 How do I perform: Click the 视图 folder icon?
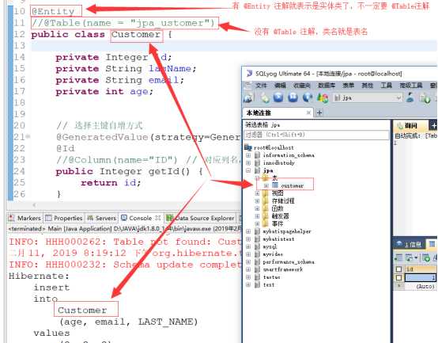[266, 193]
